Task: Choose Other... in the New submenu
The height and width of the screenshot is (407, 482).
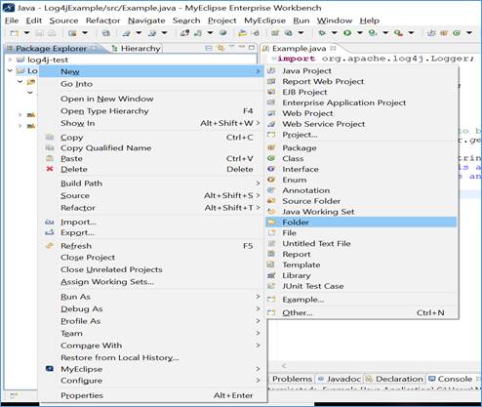Action: pos(361,313)
